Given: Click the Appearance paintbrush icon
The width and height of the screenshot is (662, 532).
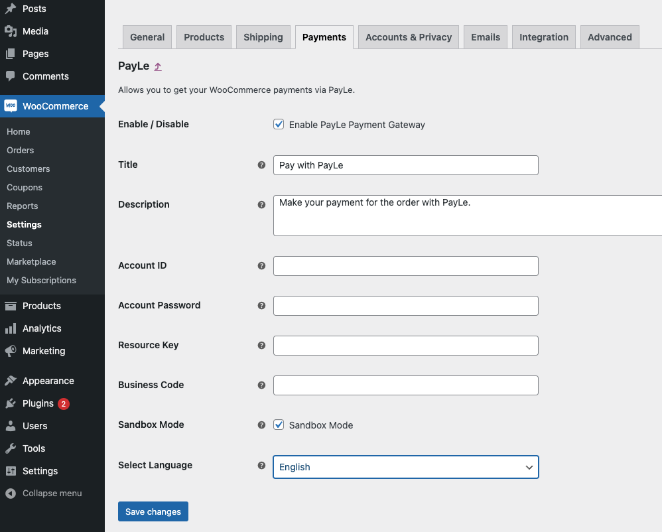Looking at the screenshot, I should [x=11, y=380].
